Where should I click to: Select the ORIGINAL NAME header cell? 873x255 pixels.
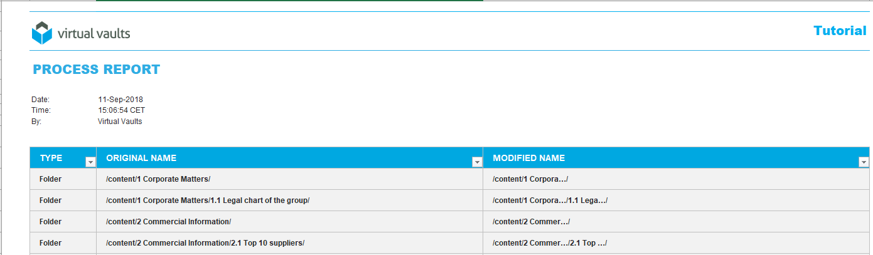141,158
